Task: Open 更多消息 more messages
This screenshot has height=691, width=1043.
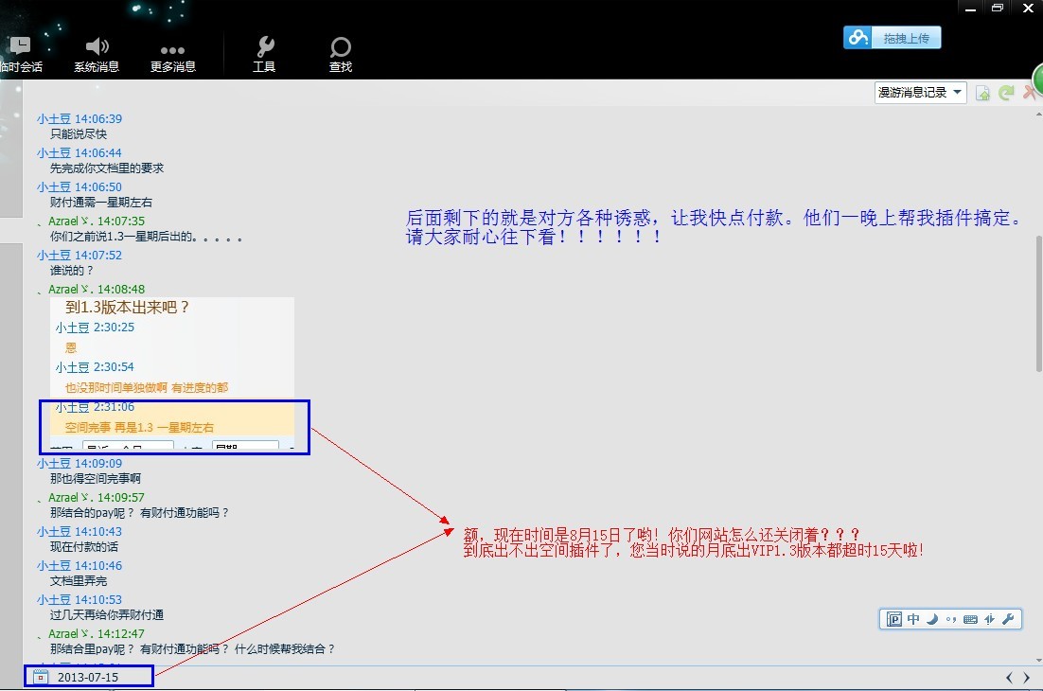Action: point(173,57)
